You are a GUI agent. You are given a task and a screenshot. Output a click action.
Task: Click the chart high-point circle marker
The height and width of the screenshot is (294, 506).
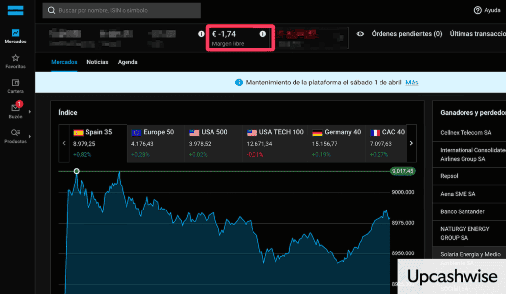[77, 171]
